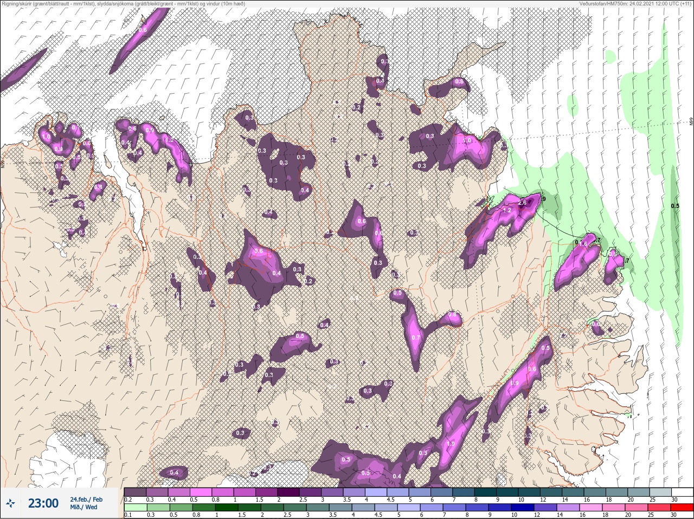Click the 23:00 forecast time display
Screen dimensions: 694x519
[x=43, y=504]
